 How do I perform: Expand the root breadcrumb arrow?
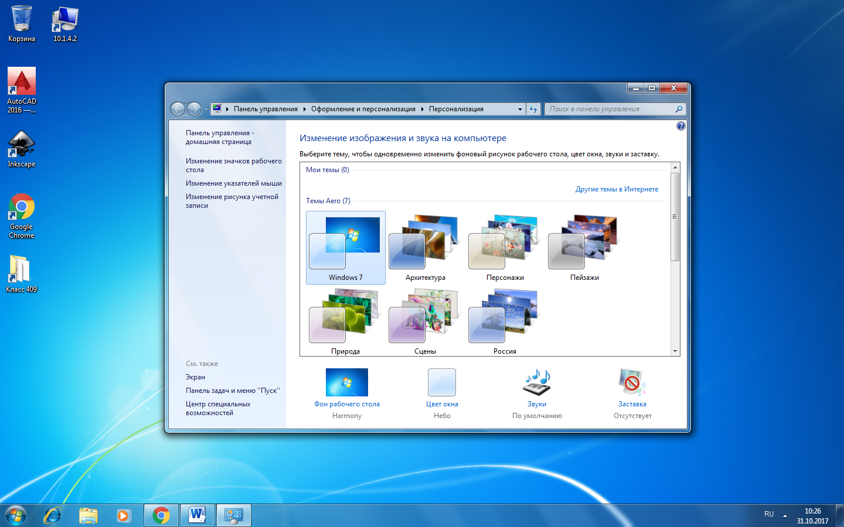227,109
